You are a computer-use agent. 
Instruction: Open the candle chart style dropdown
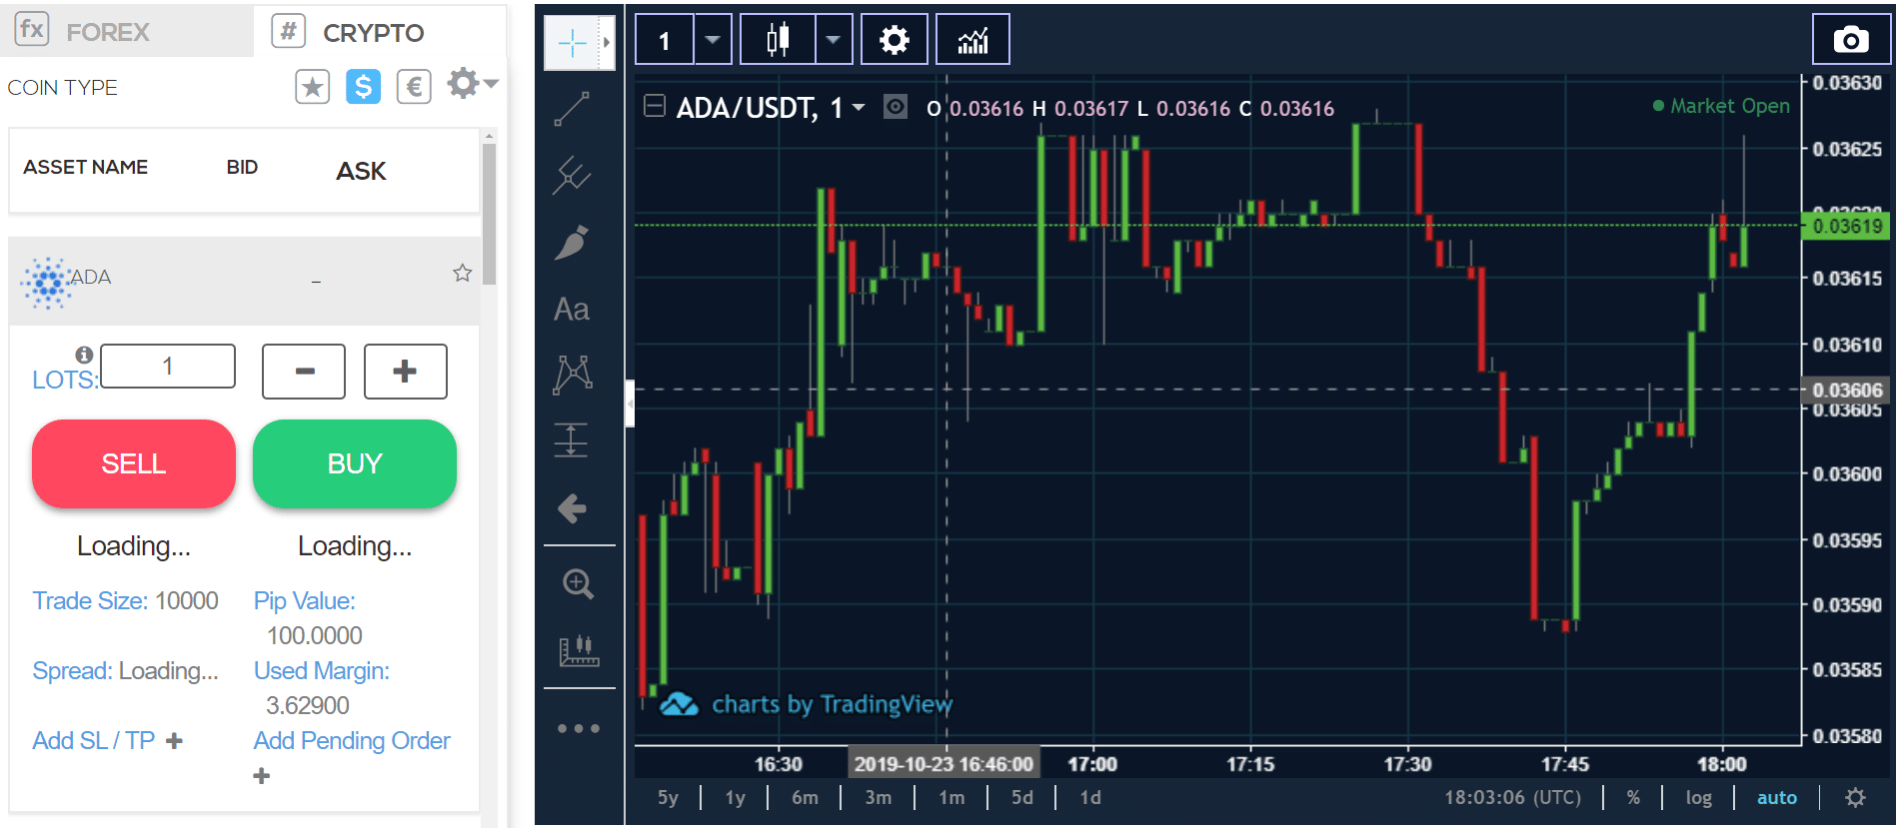(833, 40)
